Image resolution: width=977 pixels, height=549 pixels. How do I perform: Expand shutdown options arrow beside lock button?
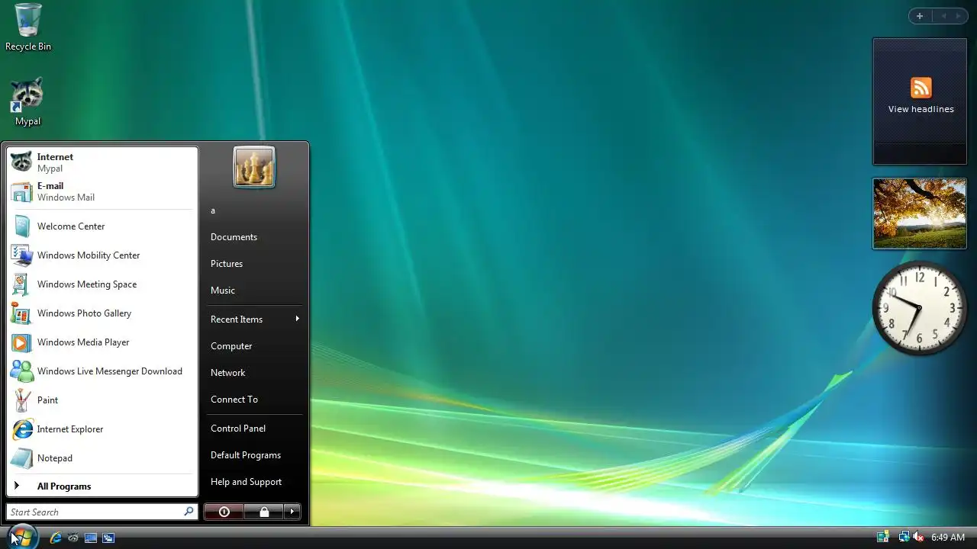[x=292, y=512]
